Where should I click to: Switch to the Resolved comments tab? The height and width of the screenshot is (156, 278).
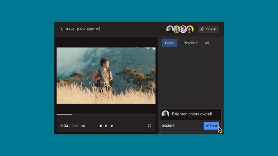point(190,43)
